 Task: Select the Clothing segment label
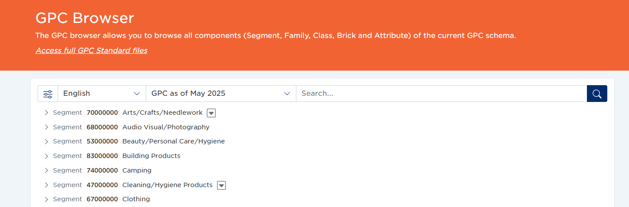pyautogui.click(x=136, y=199)
